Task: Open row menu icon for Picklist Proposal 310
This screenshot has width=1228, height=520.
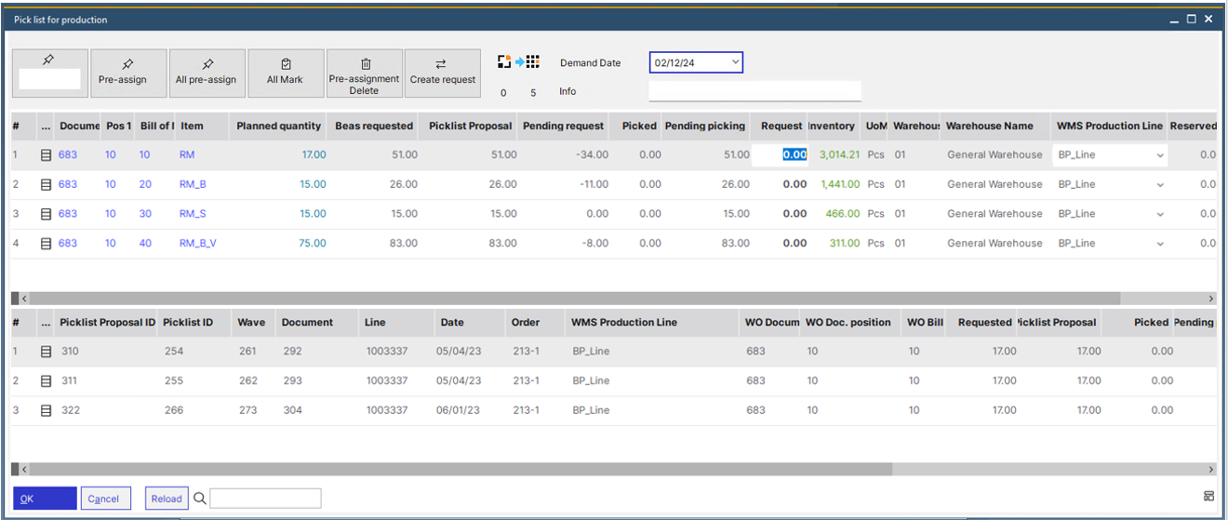Action: pyautogui.click(x=46, y=352)
